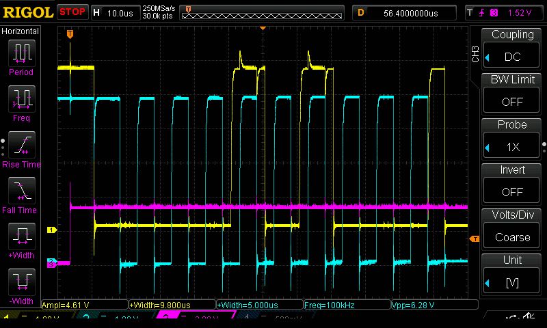The image size is (547, 328).
Task: Select the Period measurement icon
Action: [21, 56]
